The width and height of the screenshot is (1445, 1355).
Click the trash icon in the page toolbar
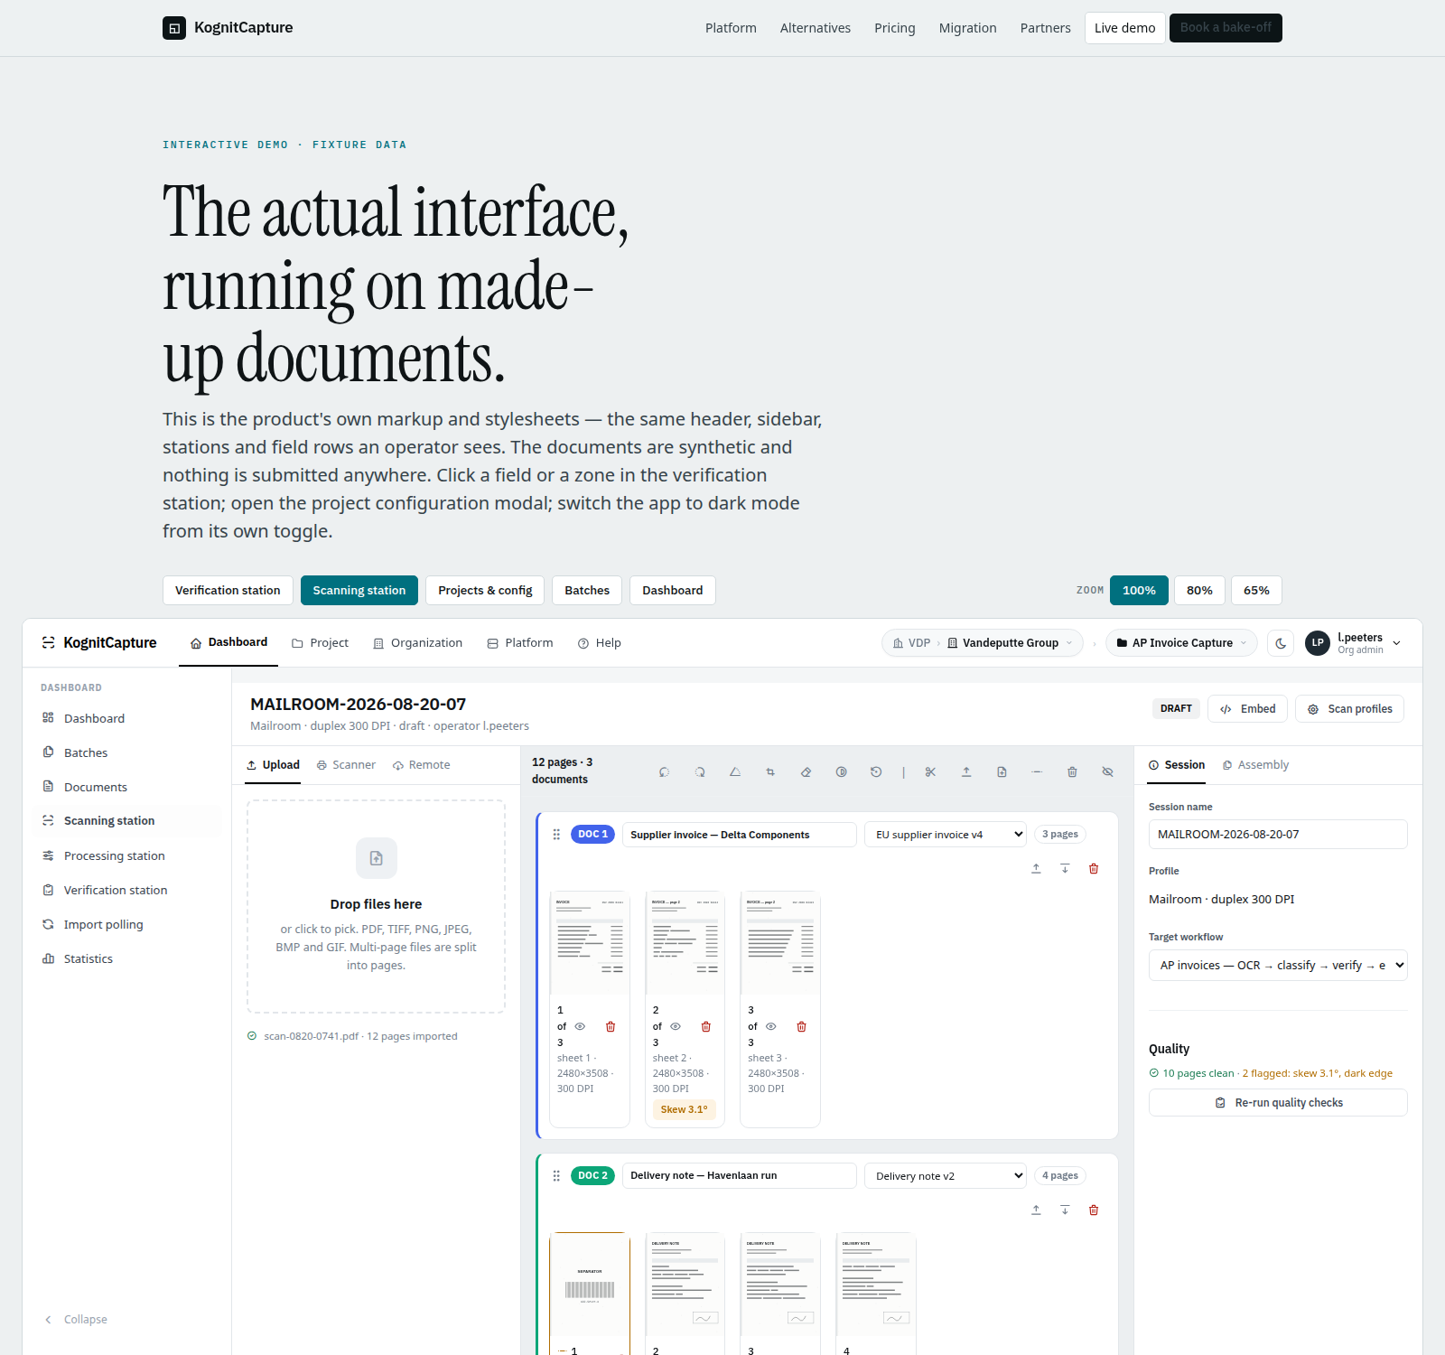point(1072,772)
